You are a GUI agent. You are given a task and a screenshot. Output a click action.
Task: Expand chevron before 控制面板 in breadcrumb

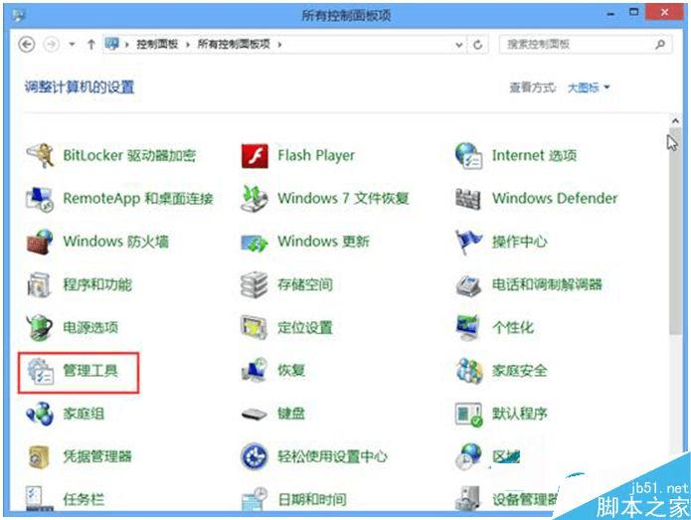[127, 44]
